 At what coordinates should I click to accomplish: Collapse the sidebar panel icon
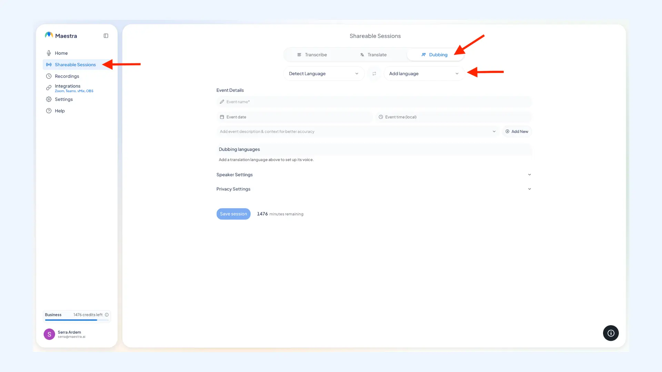(x=106, y=36)
